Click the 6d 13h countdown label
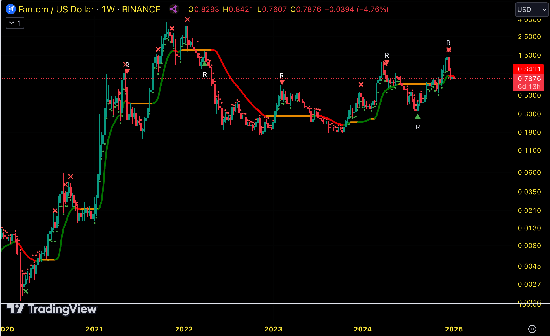 [529, 87]
